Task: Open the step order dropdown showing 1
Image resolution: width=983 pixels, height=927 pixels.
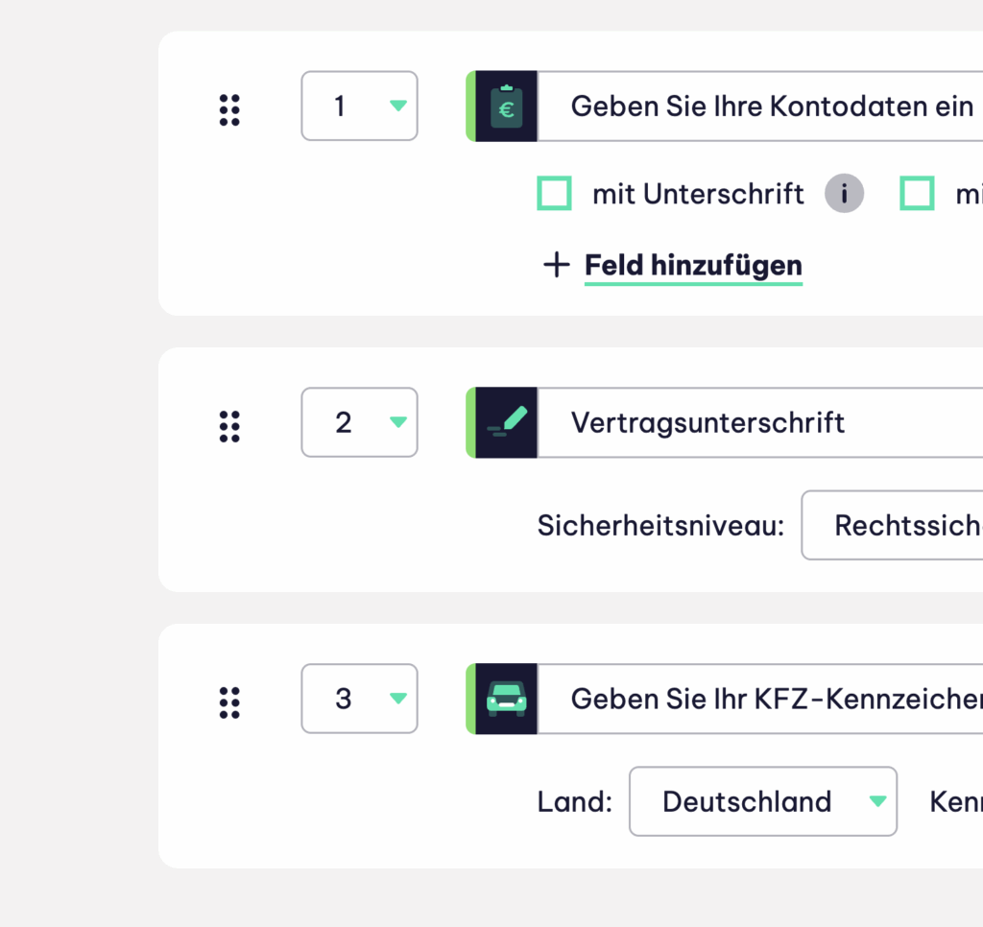Action: point(359,106)
